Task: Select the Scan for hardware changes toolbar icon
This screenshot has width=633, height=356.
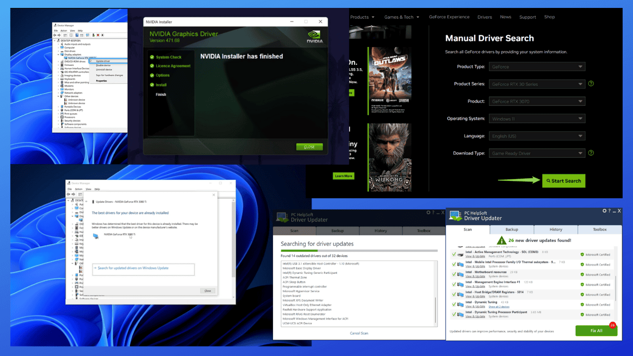Action: [x=102, y=35]
